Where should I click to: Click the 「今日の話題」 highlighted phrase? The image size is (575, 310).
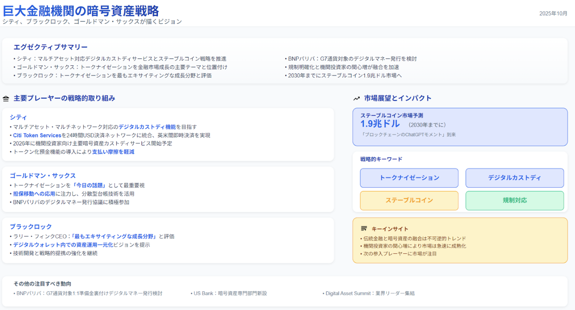click(90, 185)
